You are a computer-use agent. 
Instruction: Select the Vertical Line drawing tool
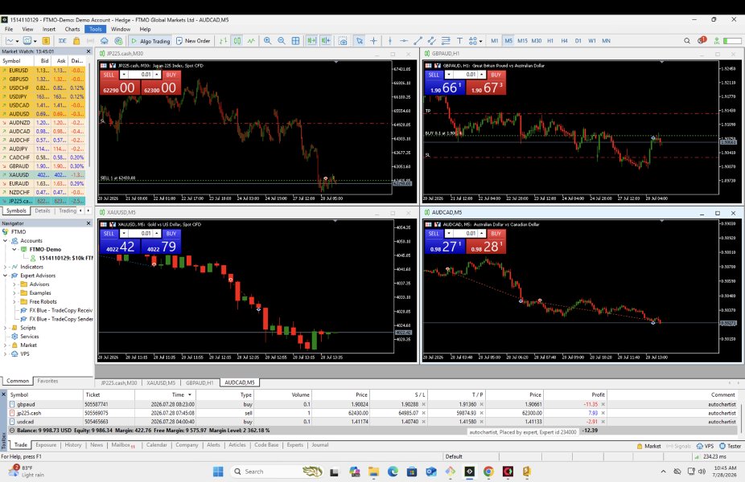[389, 41]
